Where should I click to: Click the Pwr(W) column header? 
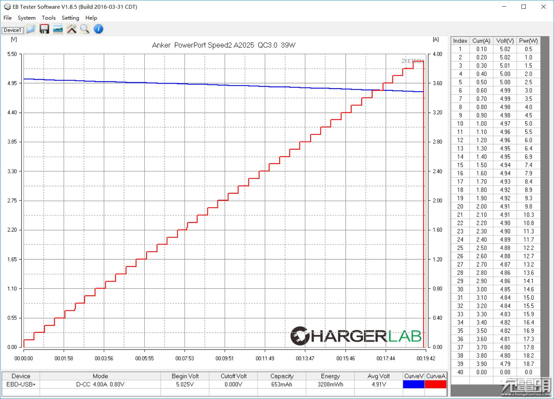point(529,41)
